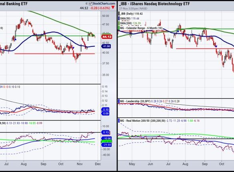Click the Nov label on banking chart axis
The image size is (234, 172).
(x=80, y=164)
